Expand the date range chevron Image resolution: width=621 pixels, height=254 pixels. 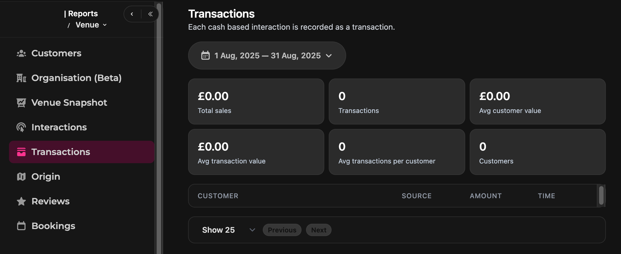[x=329, y=56]
